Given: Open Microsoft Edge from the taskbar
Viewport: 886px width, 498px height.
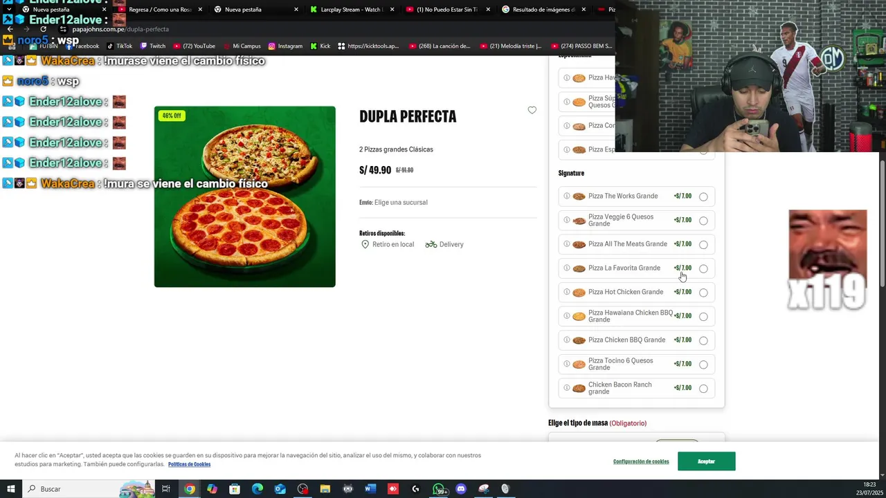Looking at the screenshot, I should (x=257, y=489).
